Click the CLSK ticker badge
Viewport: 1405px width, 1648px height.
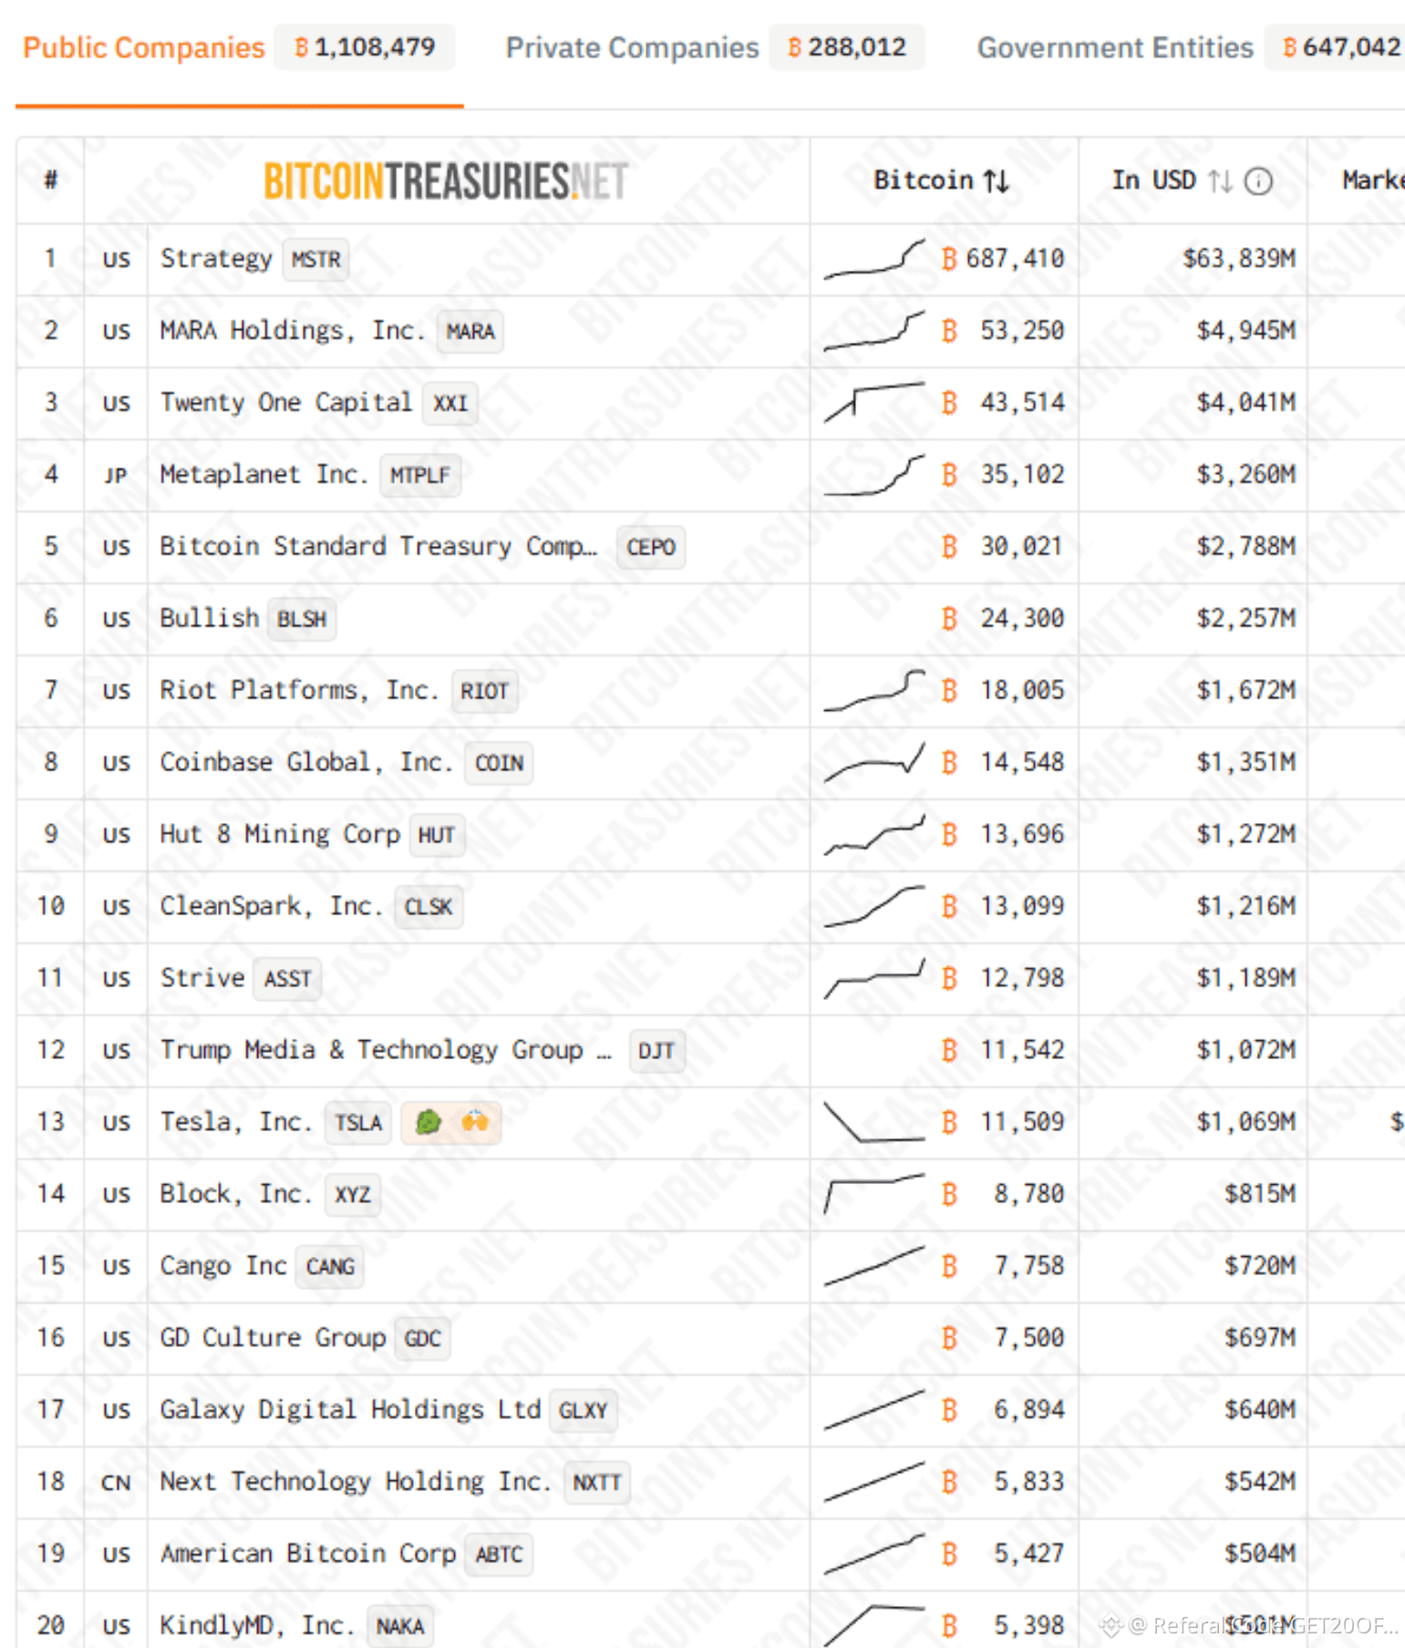pos(429,908)
